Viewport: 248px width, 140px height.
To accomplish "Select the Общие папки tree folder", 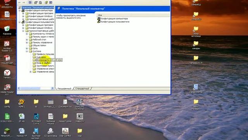I will (39, 45).
